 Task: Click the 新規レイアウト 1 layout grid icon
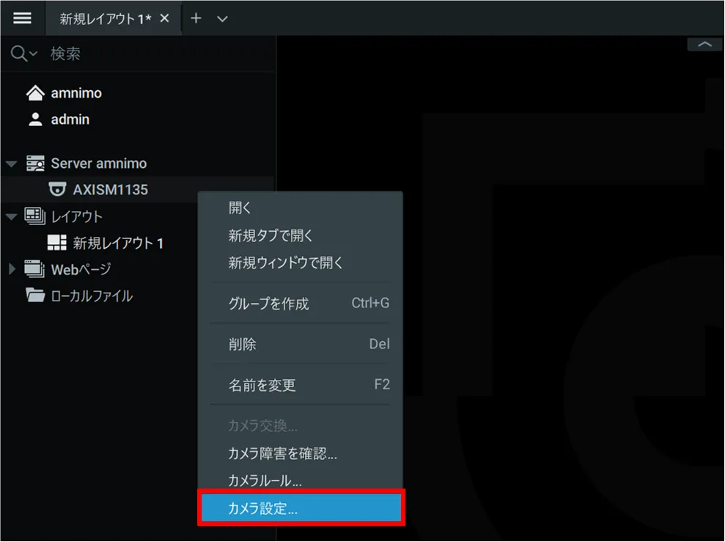pyautogui.click(x=57, y=243)
